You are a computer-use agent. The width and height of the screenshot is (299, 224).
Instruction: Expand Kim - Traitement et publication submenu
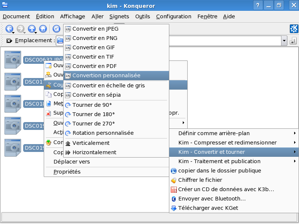pyautogui.click(x=234, y=161)
